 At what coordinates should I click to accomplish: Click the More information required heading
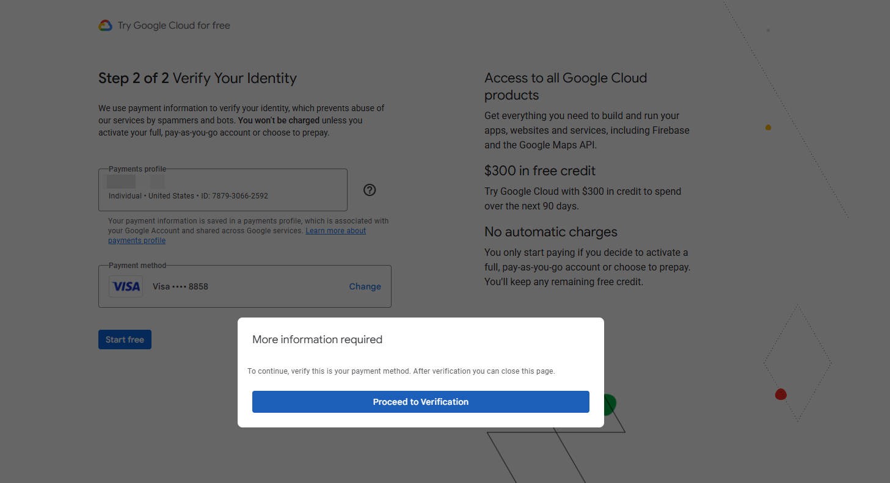pyautogui.click(x=317, y=340)
